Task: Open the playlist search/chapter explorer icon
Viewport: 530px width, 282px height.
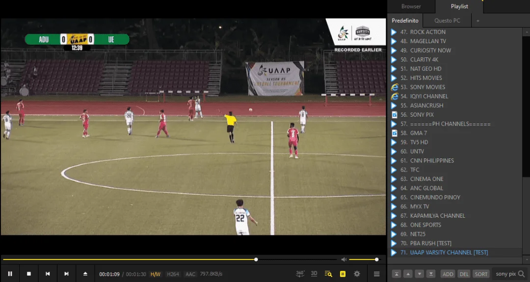Action: (328, 274)
